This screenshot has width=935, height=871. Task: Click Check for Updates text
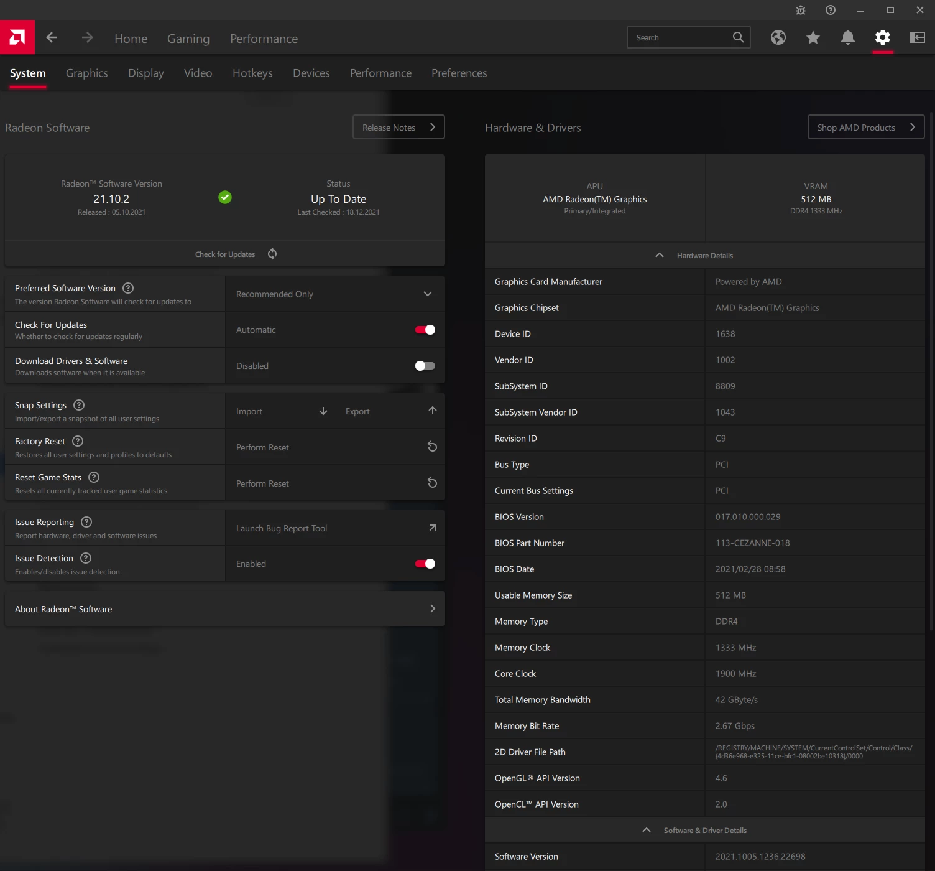[x=225, y=254]
